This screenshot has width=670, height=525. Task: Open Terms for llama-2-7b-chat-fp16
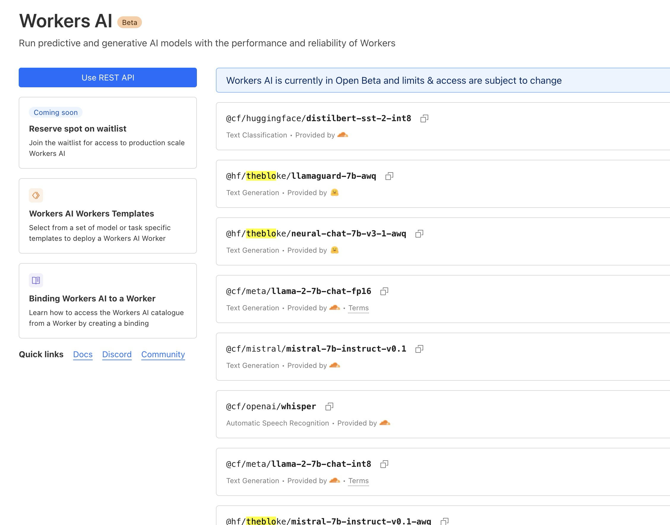[x=358, y=308]
